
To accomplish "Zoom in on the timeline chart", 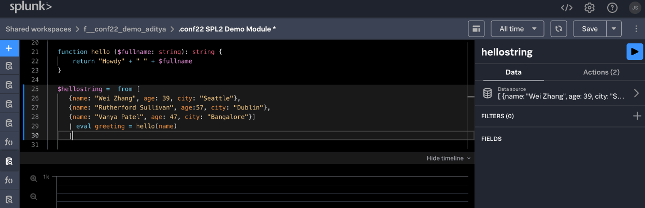I will click(x=34, y=179).
